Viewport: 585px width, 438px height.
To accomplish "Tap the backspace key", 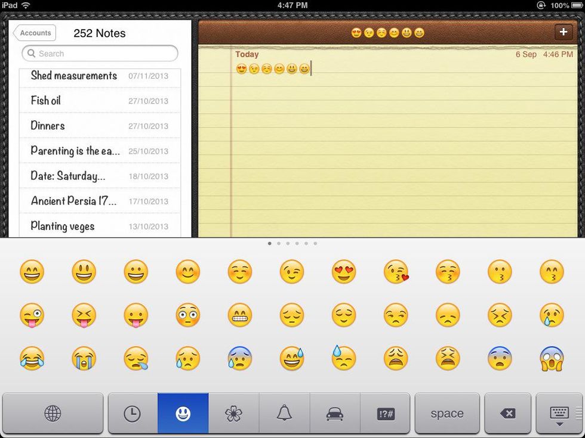I will point(508,413).
